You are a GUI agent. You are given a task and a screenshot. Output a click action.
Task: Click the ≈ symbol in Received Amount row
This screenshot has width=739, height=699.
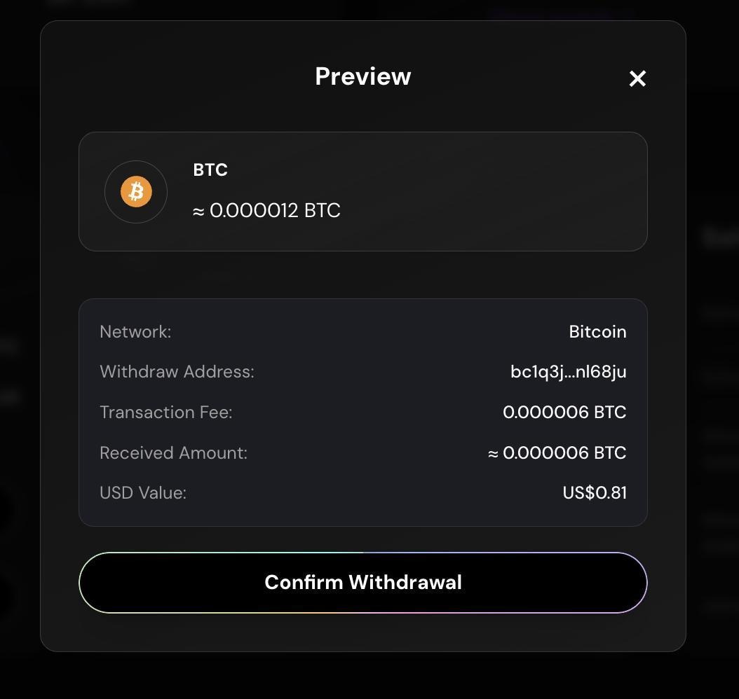[494, 453]
